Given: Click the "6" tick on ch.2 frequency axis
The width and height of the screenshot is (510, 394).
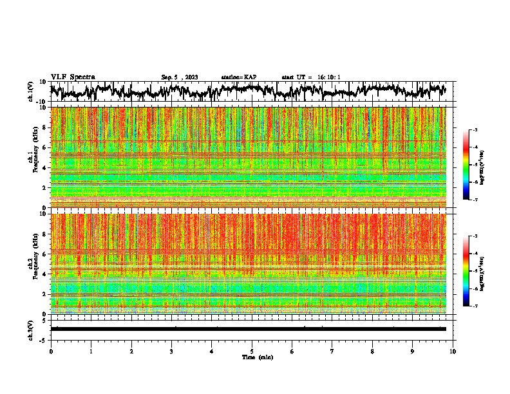Looking at the screenshot, I should coord(45,254).
